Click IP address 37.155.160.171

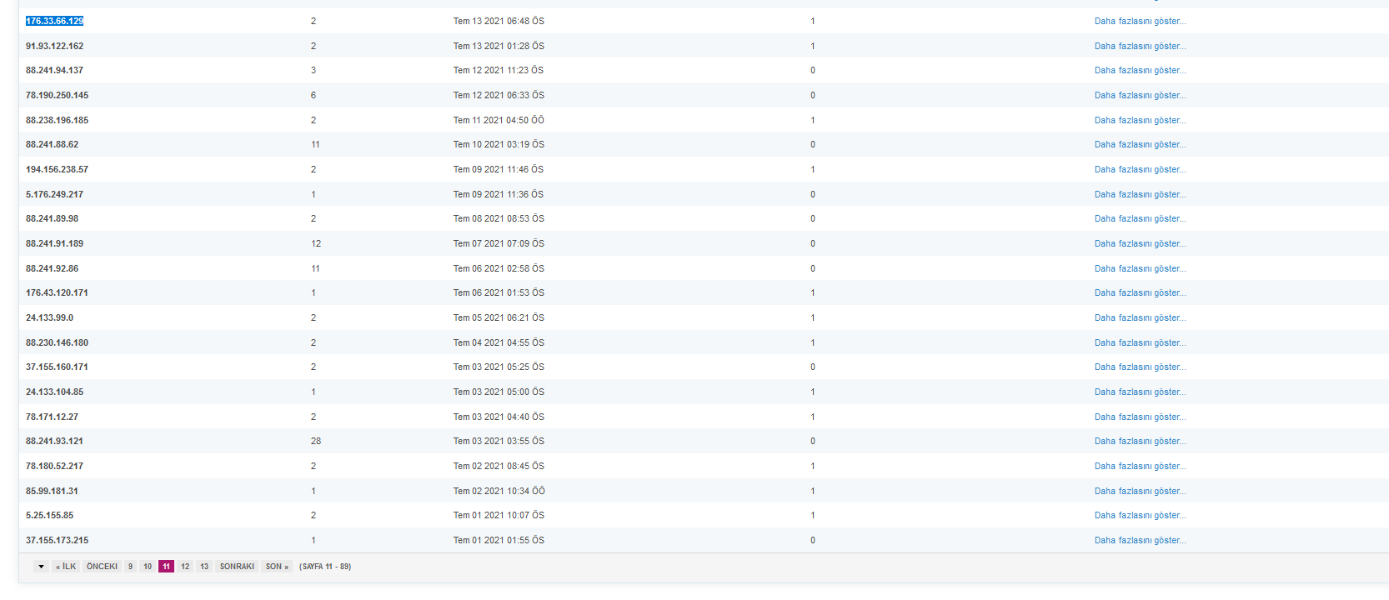[57, 367]
